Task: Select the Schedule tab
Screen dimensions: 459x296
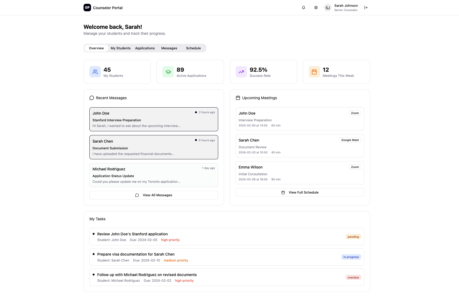Action: click(193, 48)
